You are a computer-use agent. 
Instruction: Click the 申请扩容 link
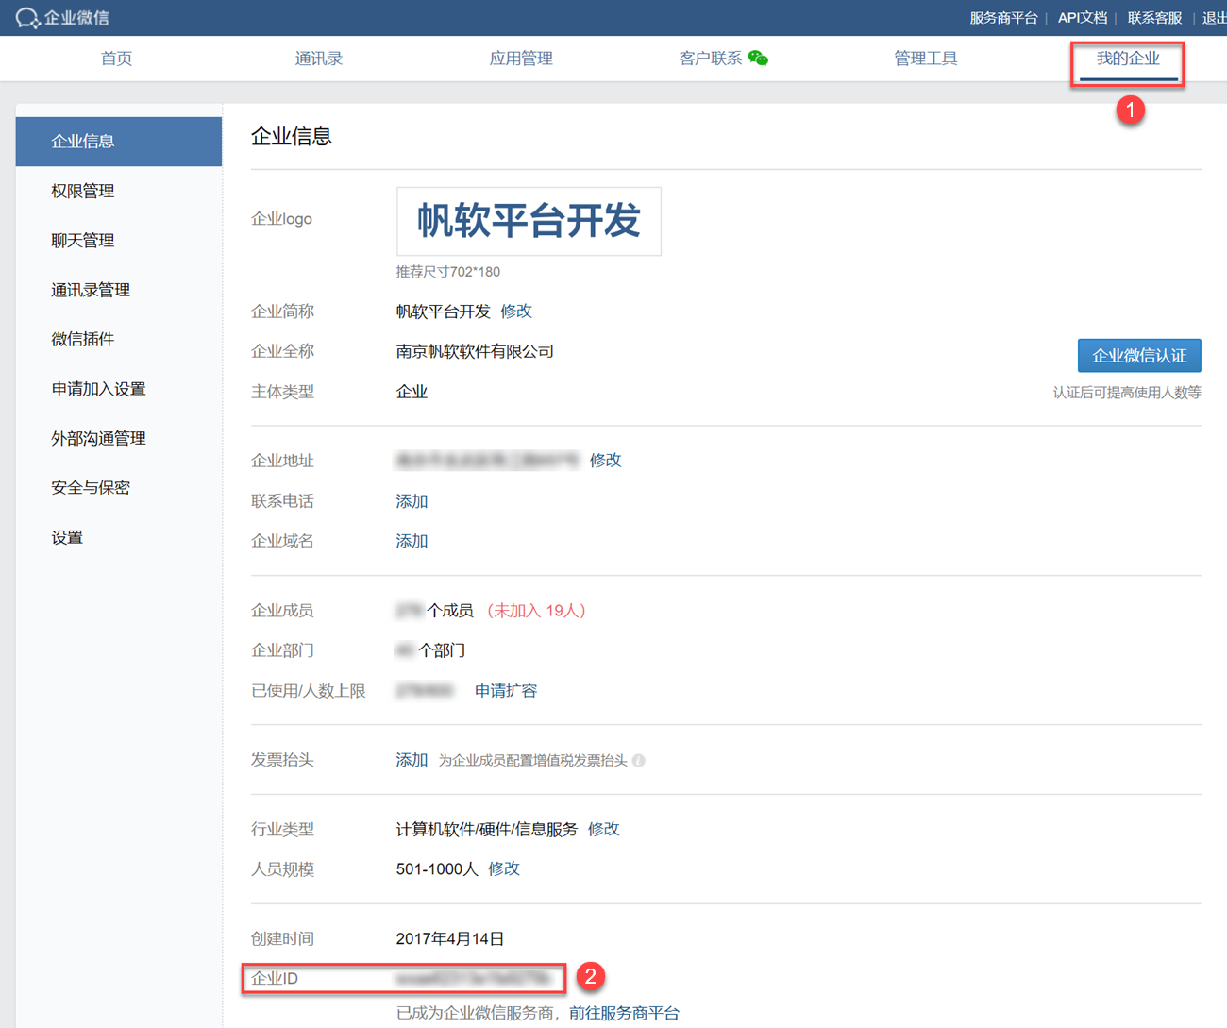506,691
